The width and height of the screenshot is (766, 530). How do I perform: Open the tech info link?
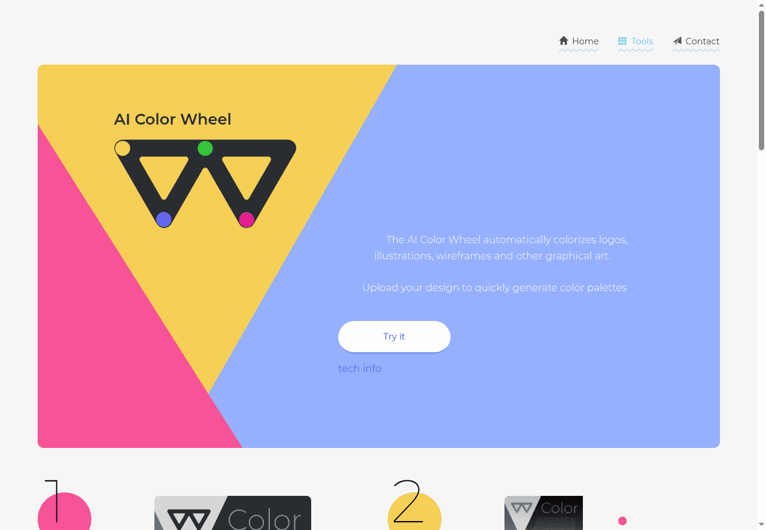pyautogui.click(x=360, y=368)
